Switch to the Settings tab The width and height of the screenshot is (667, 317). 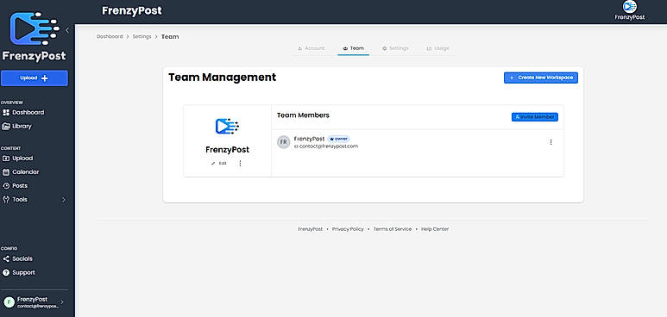point(395,48)
